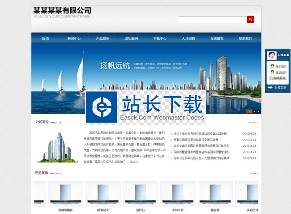Open 售后服务 chat link
Viewport: 291px width, 214px height.
point(281,73)
